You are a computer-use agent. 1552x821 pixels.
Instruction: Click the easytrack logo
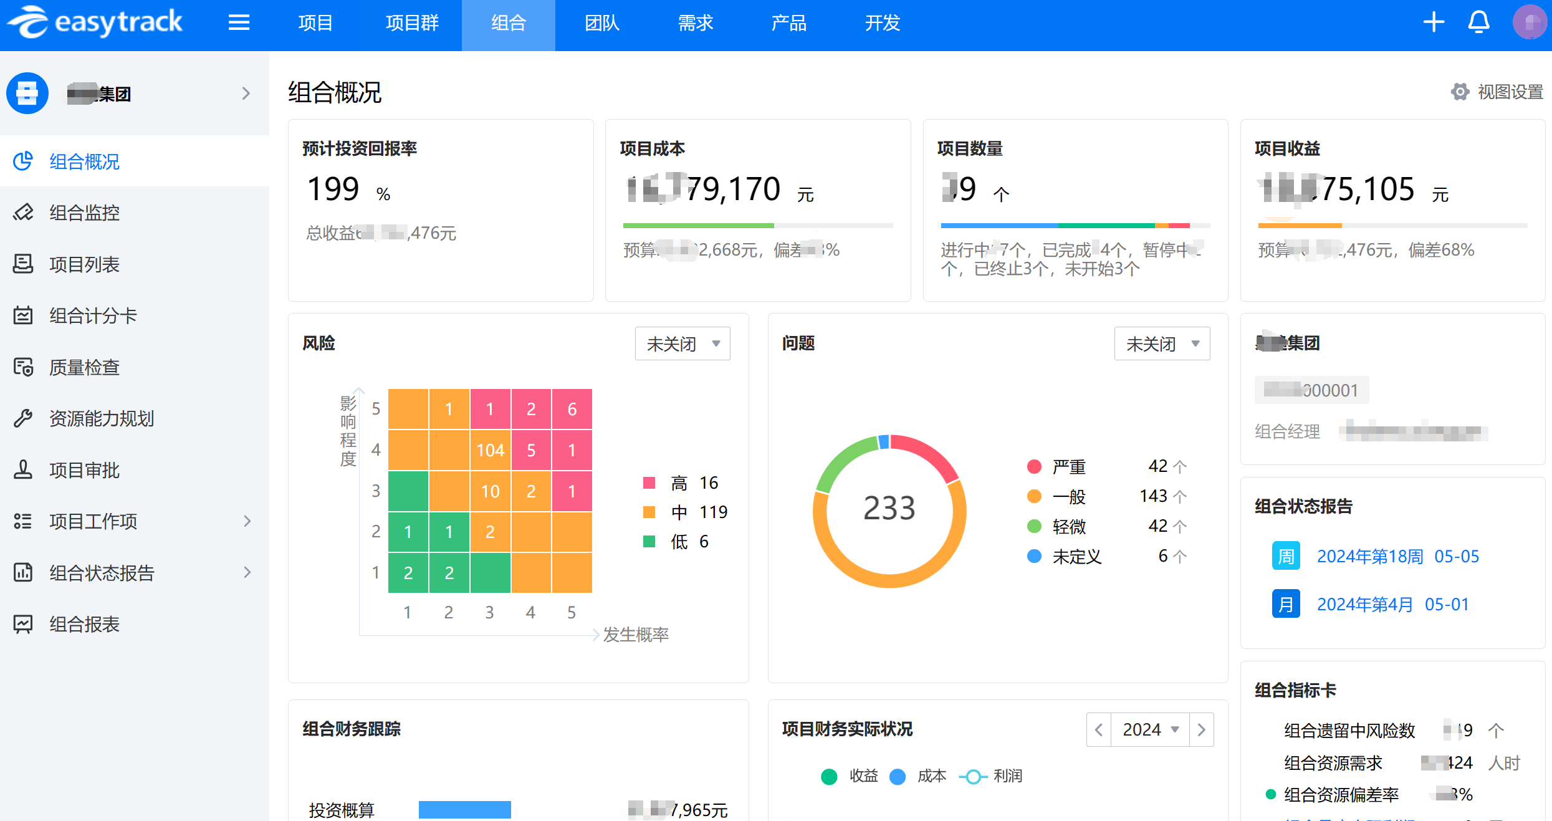(95, 22)
